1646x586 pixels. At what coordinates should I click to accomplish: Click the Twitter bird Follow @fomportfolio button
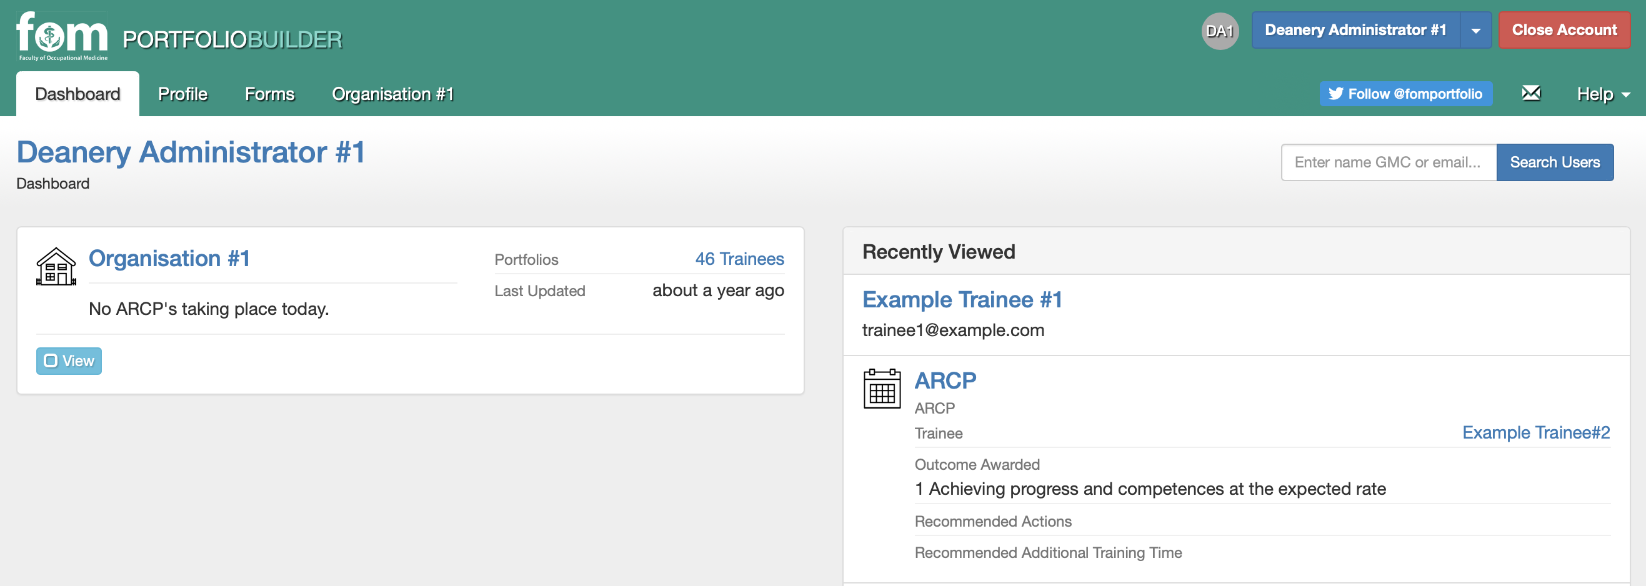(x=1406, y=93)
